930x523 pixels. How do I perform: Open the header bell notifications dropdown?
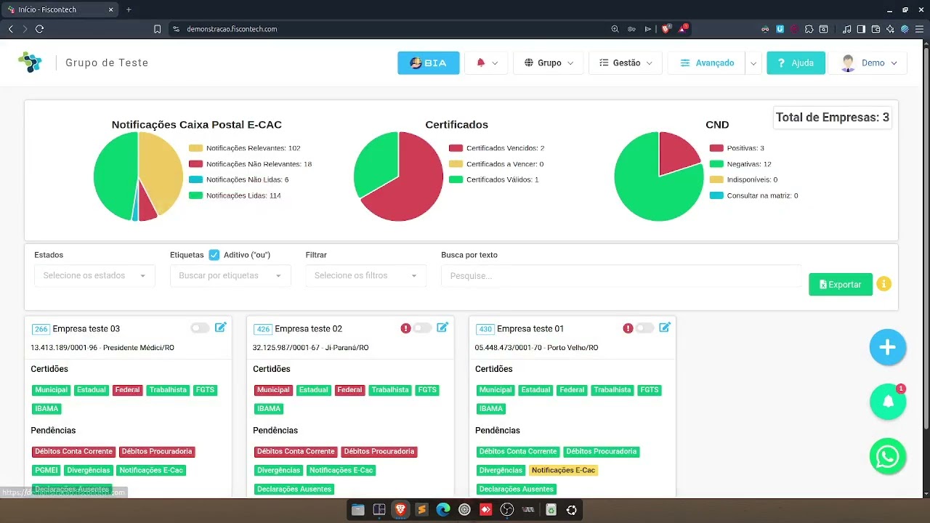pyautogui.click(x=486, y=63)
